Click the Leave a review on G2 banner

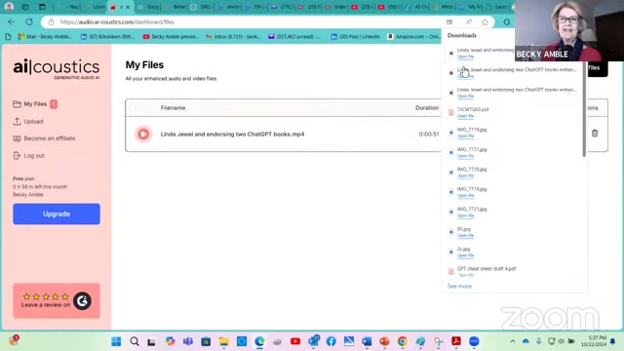57,300
